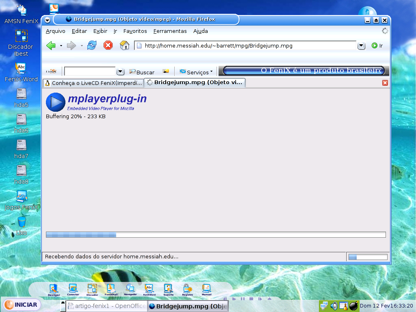
Task: Click the video buffering progress bar
Action: pos(216,234)
